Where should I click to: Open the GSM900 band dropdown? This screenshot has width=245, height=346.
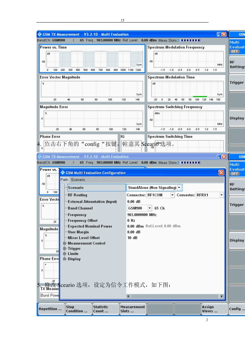click(x=149, y=208)
